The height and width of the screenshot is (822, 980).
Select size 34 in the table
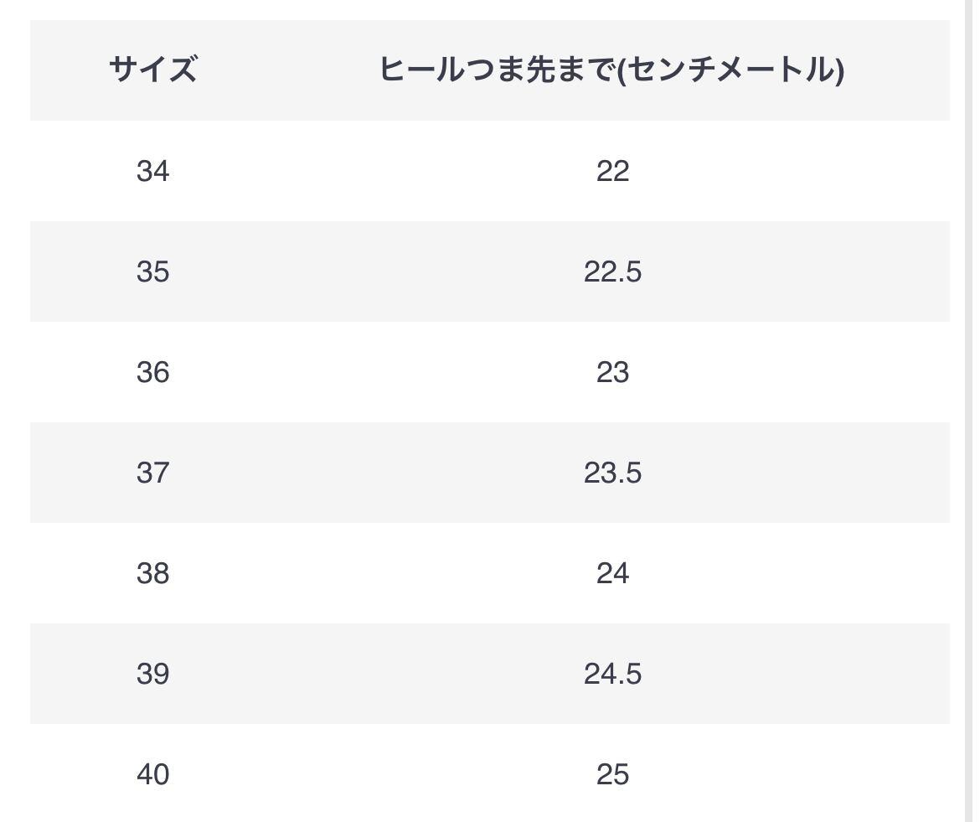(x=152, y=171)
